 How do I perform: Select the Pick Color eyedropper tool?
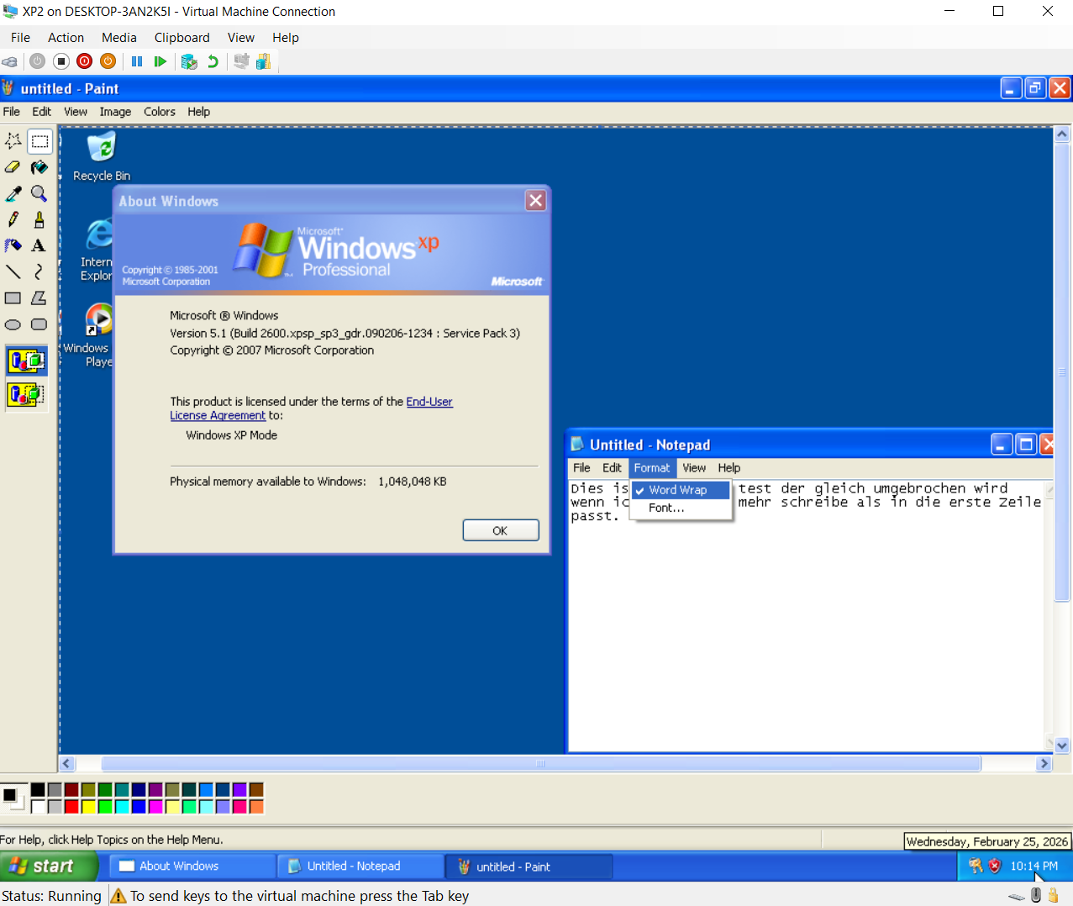(13, 193)
